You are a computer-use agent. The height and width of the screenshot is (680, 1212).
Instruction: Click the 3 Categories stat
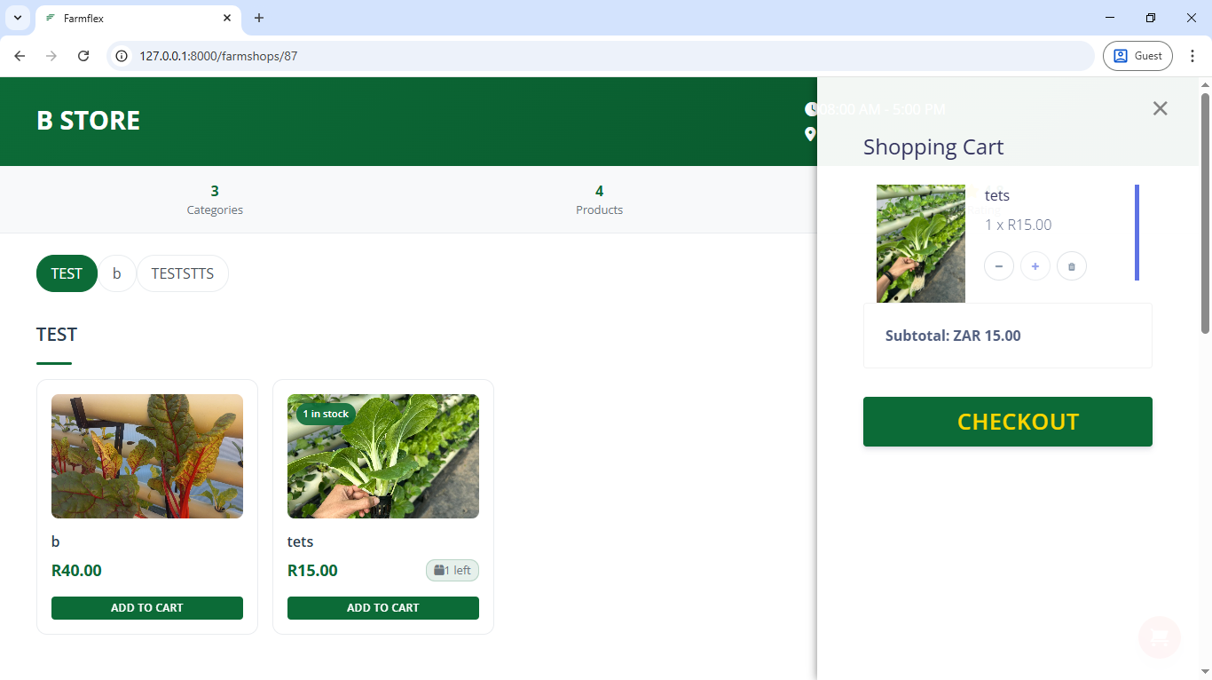215,200
